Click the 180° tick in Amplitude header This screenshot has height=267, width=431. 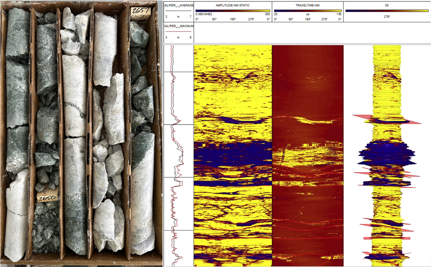pyautogui.click(x=233, y=19)
